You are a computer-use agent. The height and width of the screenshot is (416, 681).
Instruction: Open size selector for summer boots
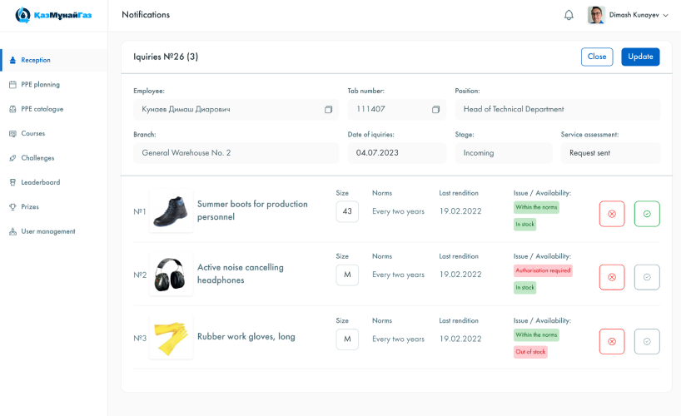(x=347, y=211)
